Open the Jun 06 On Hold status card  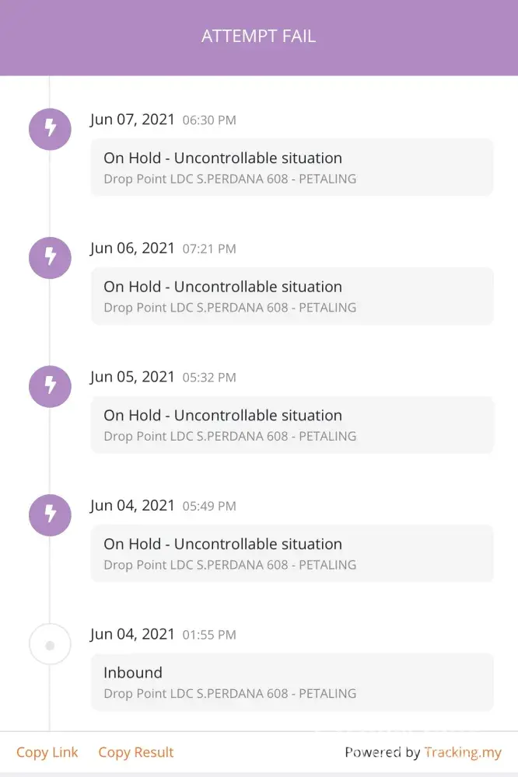pyautogui.click(x=292, y=296)
